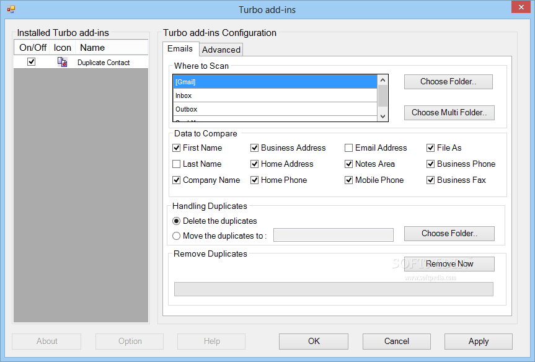
Task: Click folder list scroll down arrow
Action: click(x=383, y=117)
